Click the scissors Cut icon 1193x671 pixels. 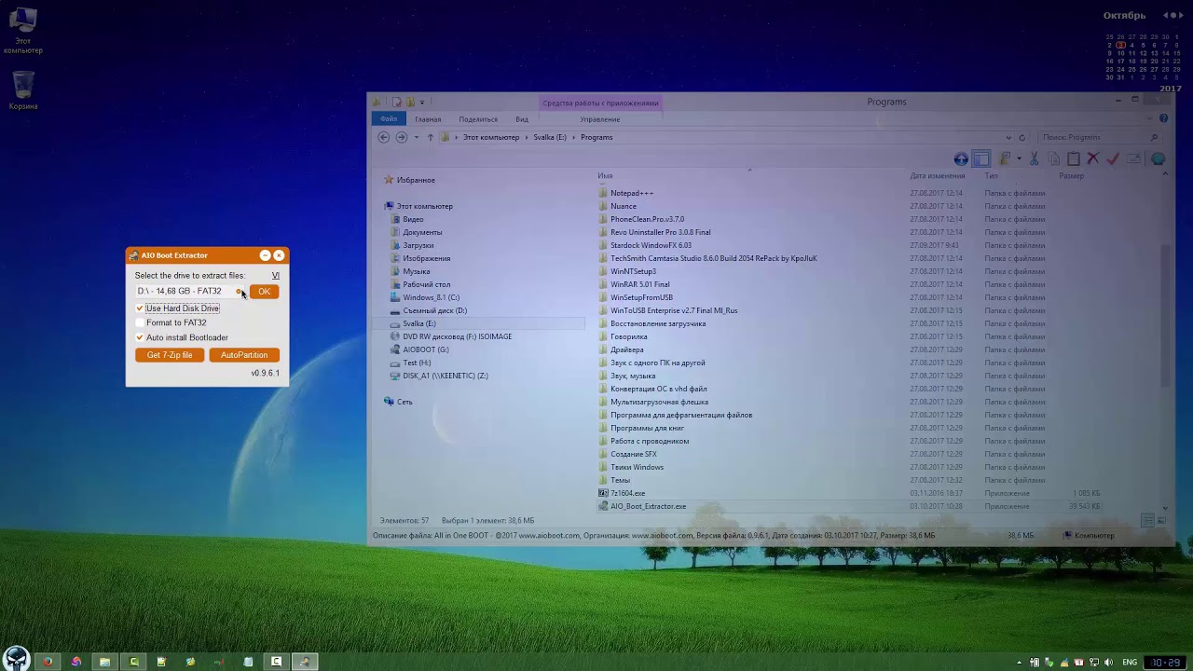point(1034,159)
